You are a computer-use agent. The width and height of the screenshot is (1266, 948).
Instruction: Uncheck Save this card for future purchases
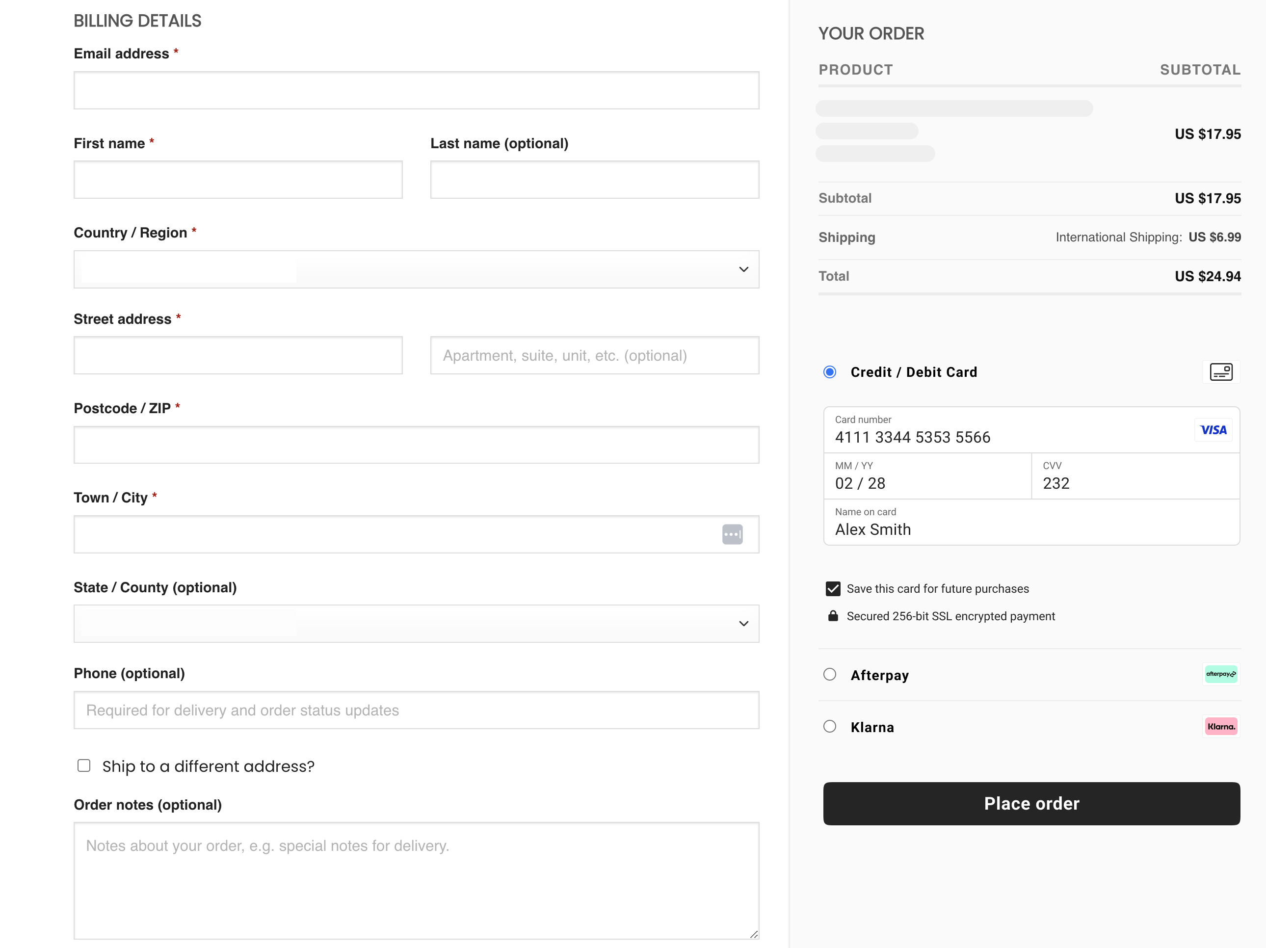click(833, 588)
